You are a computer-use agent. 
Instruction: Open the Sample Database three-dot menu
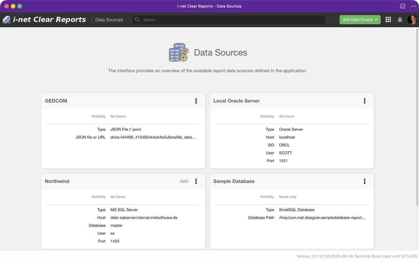[x=365, y=181]
